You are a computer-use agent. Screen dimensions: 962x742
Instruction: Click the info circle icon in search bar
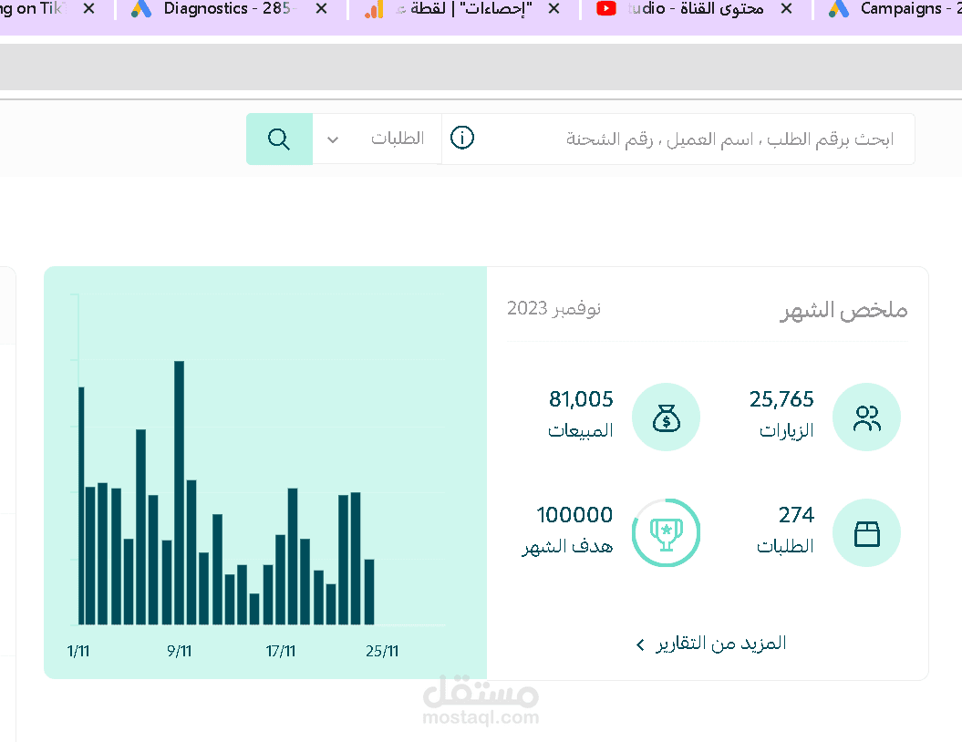(x=462, y=138)
